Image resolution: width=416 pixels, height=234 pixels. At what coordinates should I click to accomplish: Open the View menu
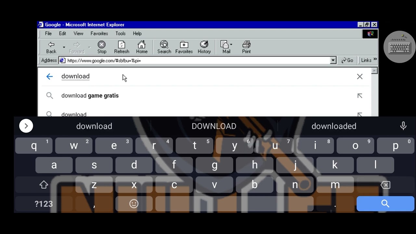click(x=78, y=33)
